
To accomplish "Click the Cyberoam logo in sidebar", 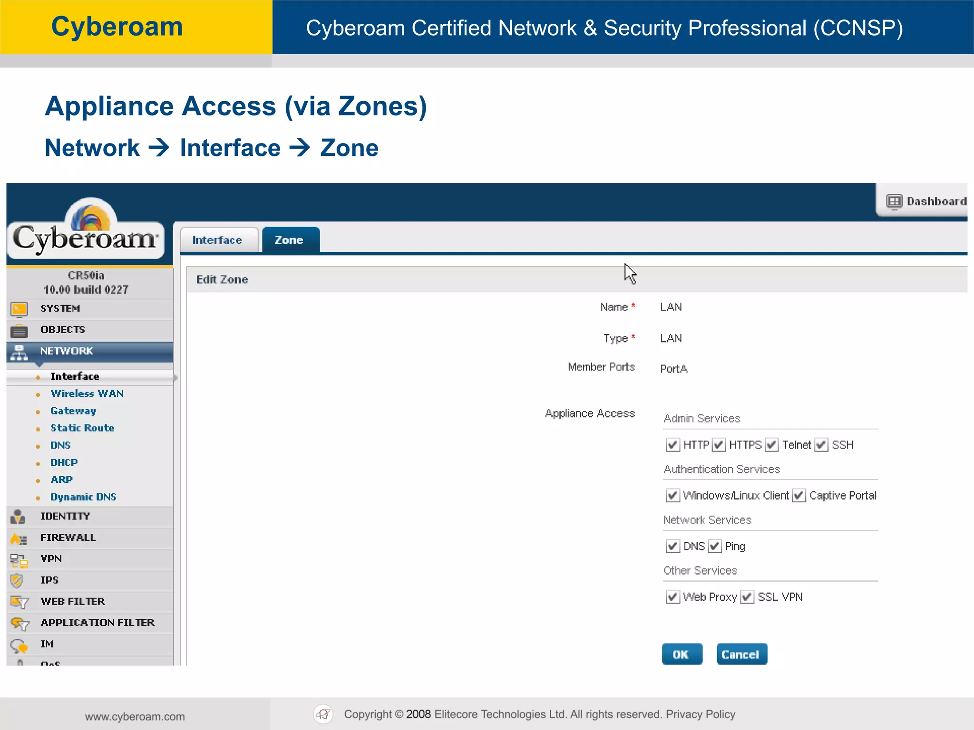I will 86,229.
